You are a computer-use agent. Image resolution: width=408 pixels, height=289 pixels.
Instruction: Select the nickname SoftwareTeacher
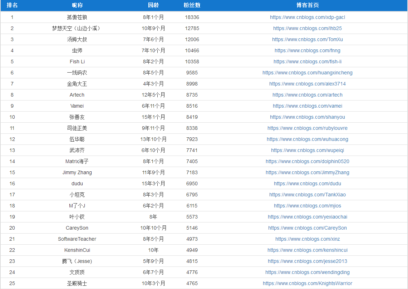[77, 239]
